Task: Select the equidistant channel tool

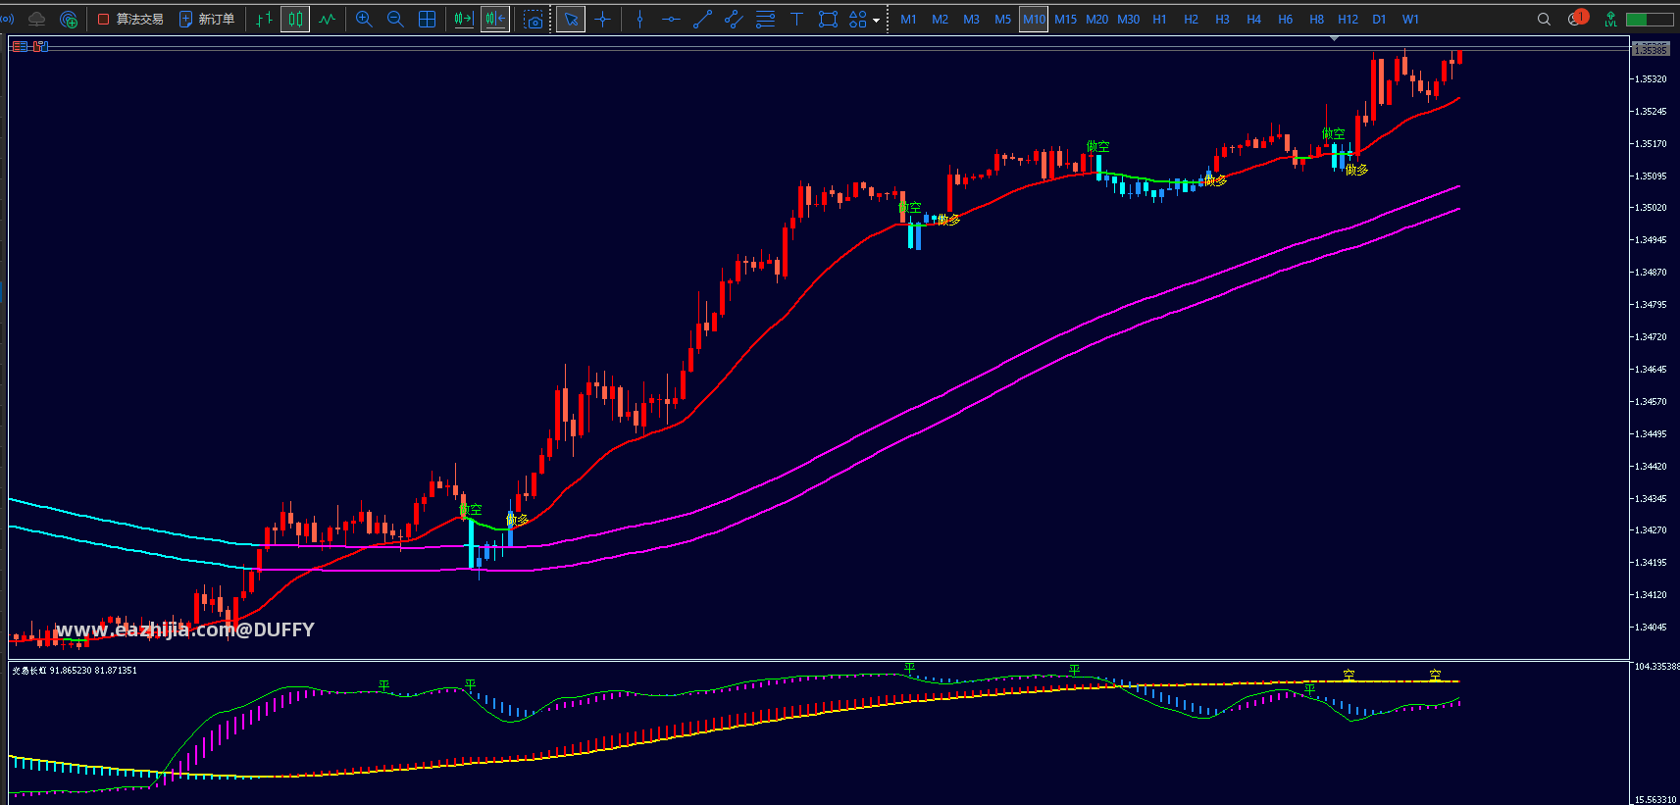Action: pos(734,19)
